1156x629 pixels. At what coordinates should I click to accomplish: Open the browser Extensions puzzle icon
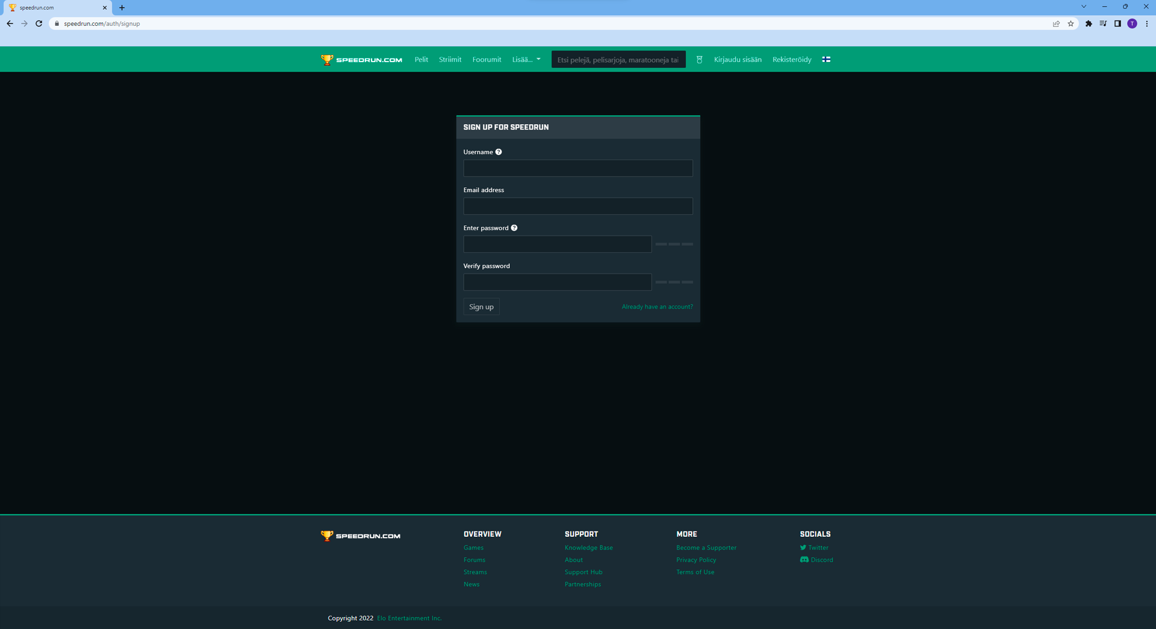pos(1088,23)
